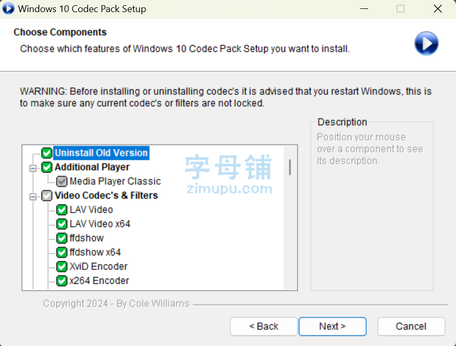Minimize the setup window

pyautogui.click(x=364, y=9)
